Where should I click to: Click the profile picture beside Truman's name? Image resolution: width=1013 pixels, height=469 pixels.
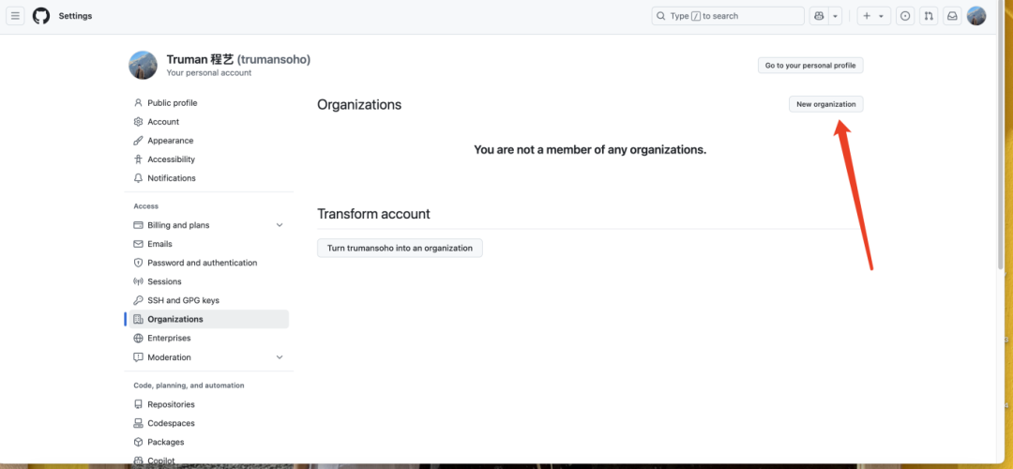pyautogui.click(x=143, y=66)
